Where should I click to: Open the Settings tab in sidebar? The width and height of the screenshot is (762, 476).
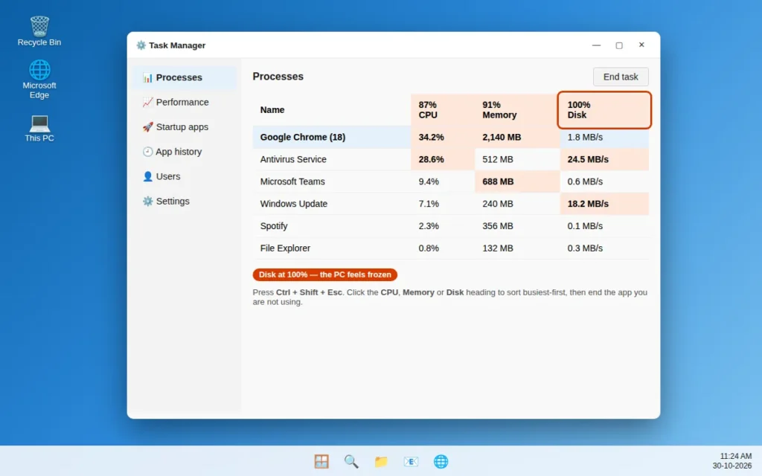pos(185,201)
